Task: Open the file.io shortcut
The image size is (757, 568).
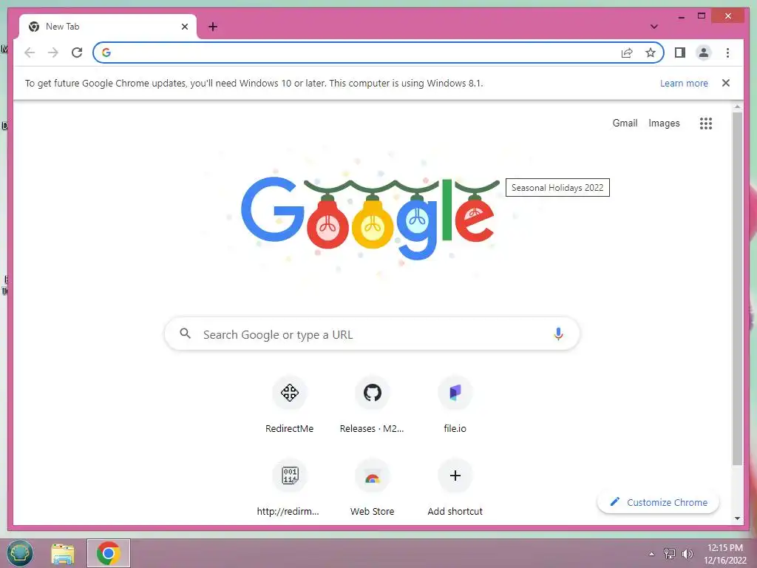Action: 455,406
